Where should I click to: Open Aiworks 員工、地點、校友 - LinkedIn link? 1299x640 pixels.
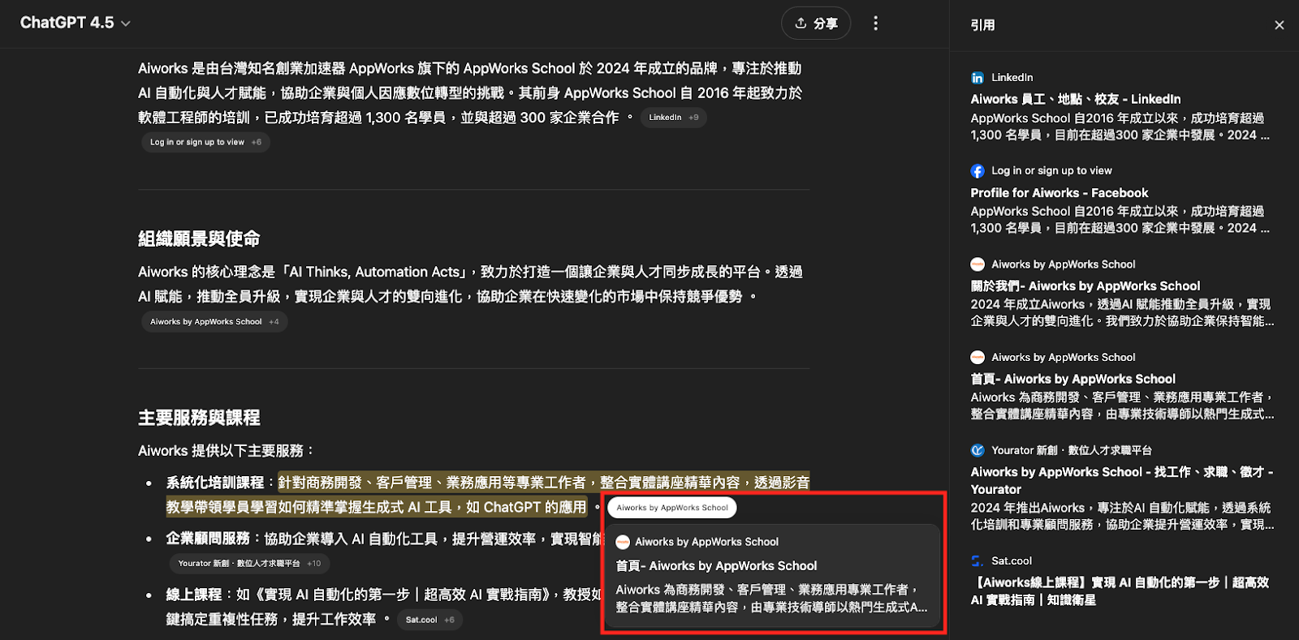tap(1076, 99)
